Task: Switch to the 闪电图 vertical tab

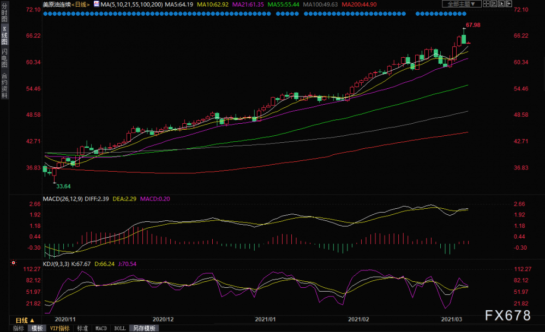Action: [4, 58]
